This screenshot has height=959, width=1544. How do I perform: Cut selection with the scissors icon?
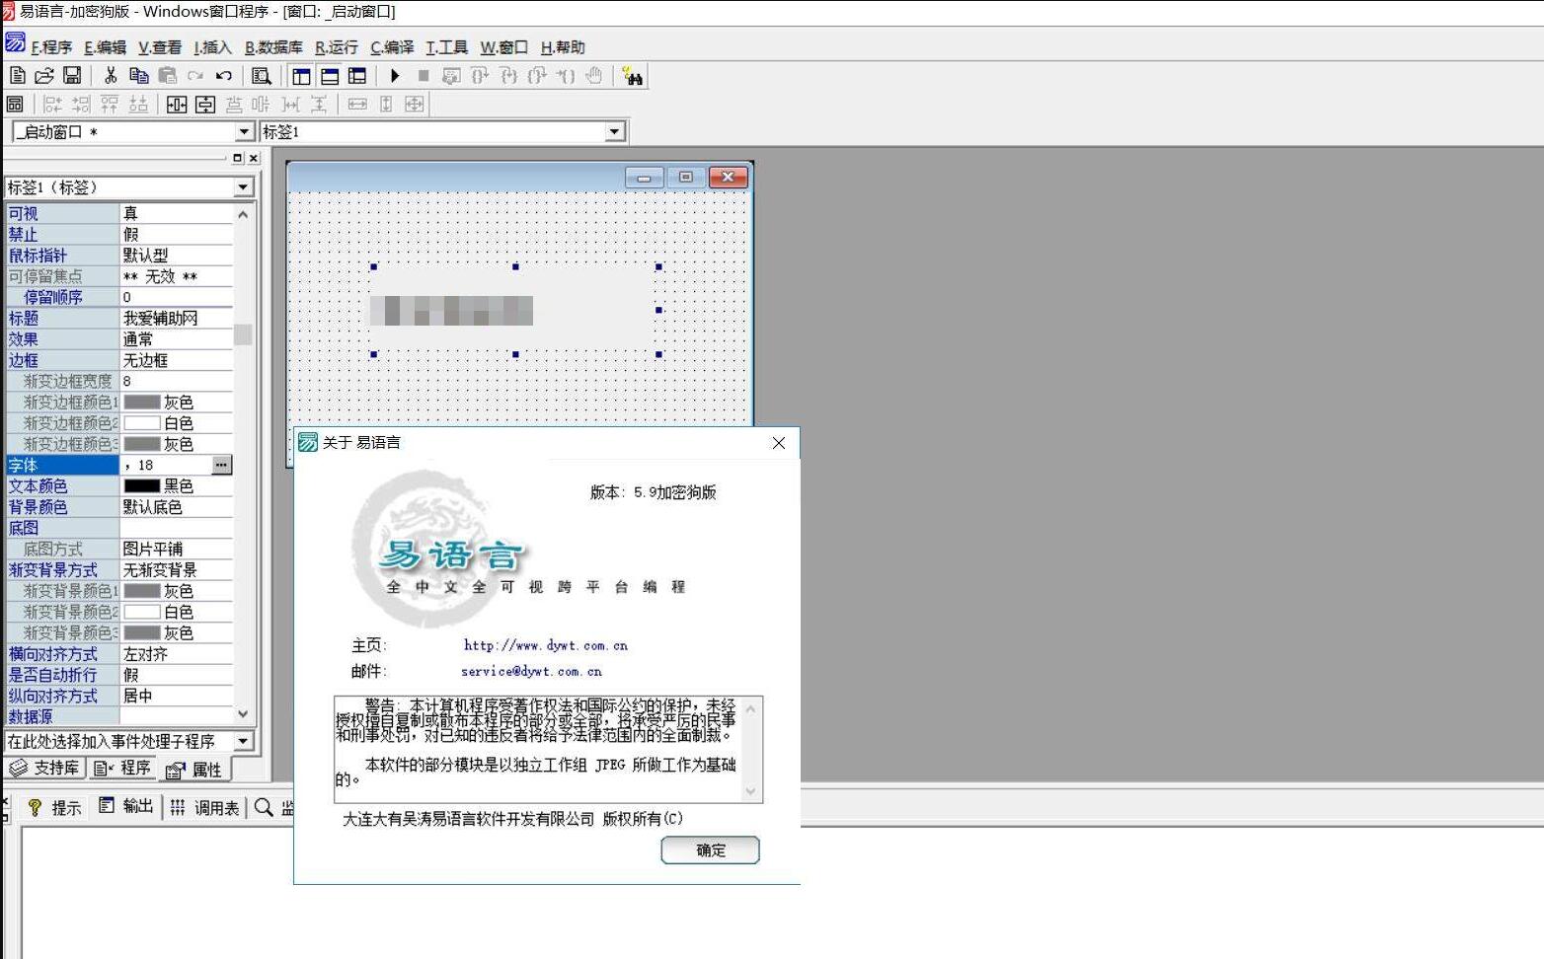click(111, 75)
